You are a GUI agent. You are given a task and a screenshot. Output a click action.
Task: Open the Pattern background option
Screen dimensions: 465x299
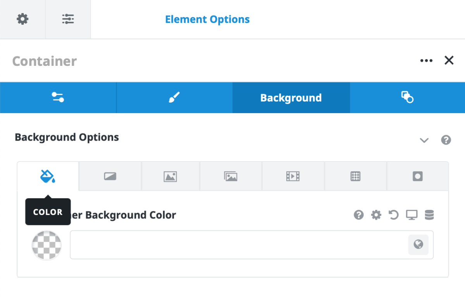pyautogui.click(x=355, y=176)
